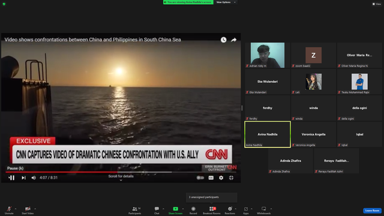Select Avina Nadhila highlighted tile
Screen dimensions: 384x216
[268, 134]
